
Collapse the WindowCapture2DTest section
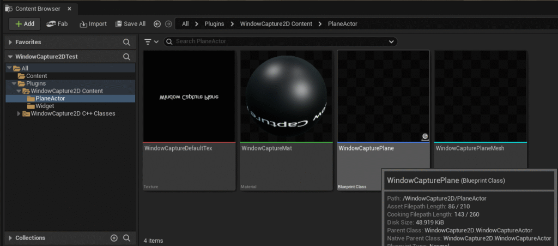pyautogui.click(x=10, y=57)
